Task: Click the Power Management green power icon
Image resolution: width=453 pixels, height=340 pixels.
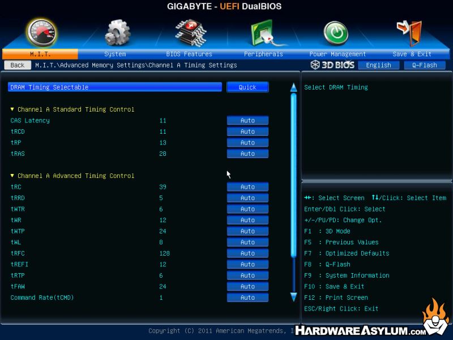Action: 336,33
